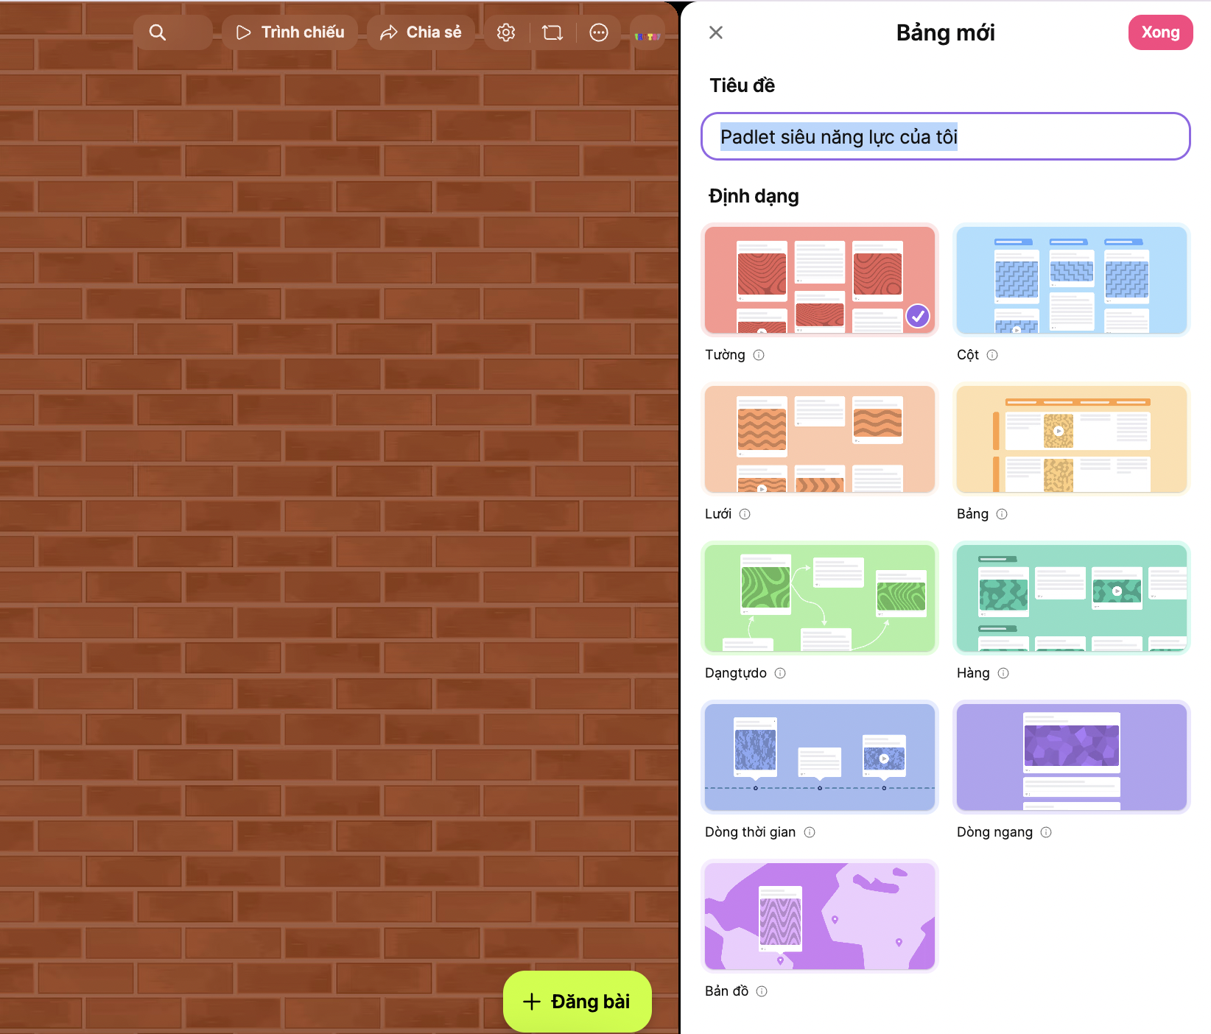
Task: Select the Tường wall format
Action: pyautogui.click(x=819, y=280)
